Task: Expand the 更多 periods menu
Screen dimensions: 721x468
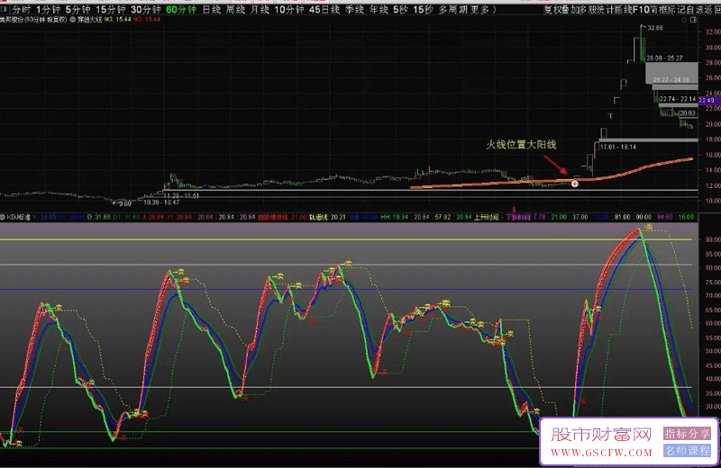Action: (479, 9)
